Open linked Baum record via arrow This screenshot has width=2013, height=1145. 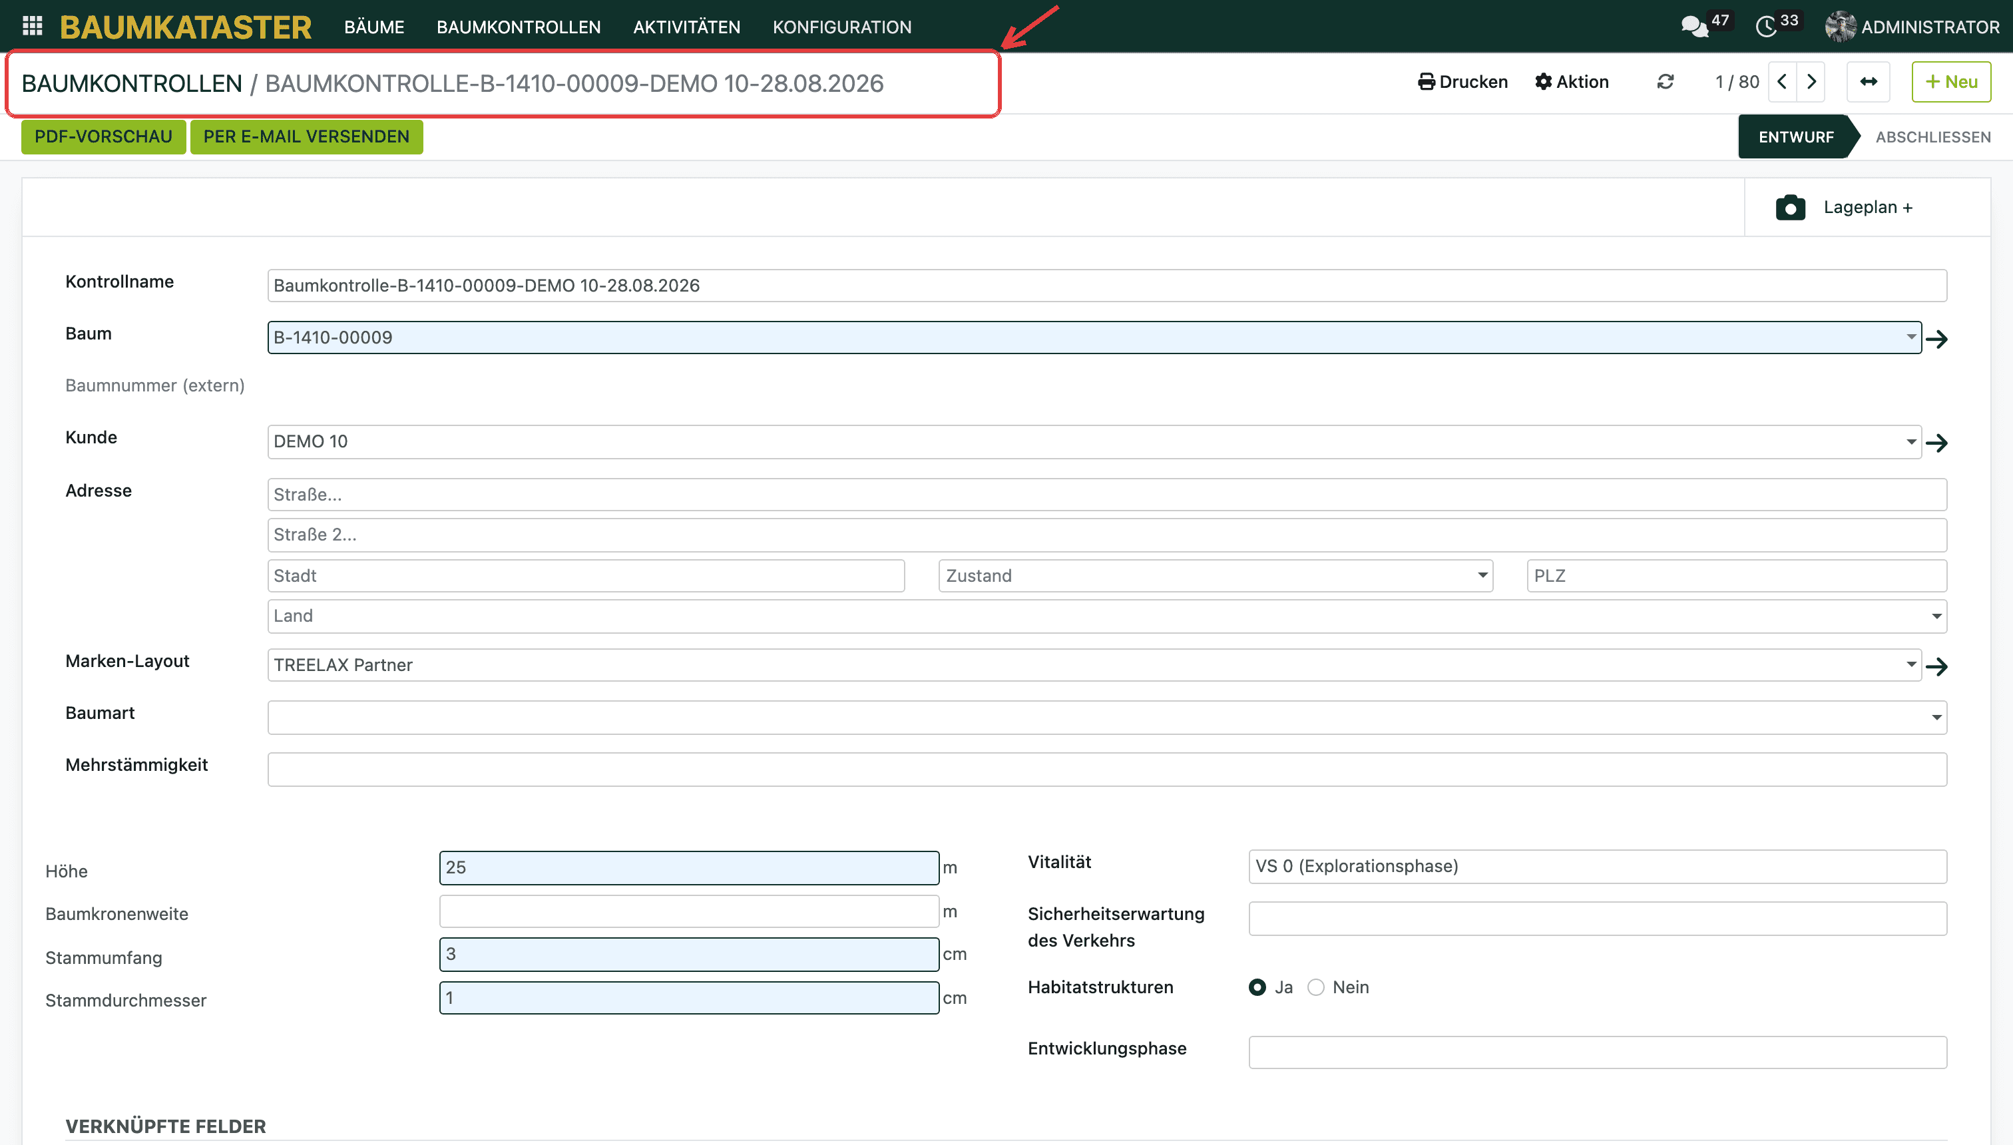tap(1936, 339)
